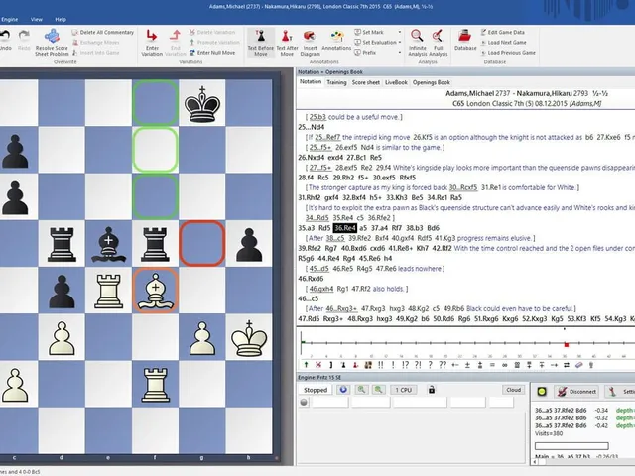Screen dimensions: 635x476
Task: Open the Engine menu
Action: click(x=9, y=19)
